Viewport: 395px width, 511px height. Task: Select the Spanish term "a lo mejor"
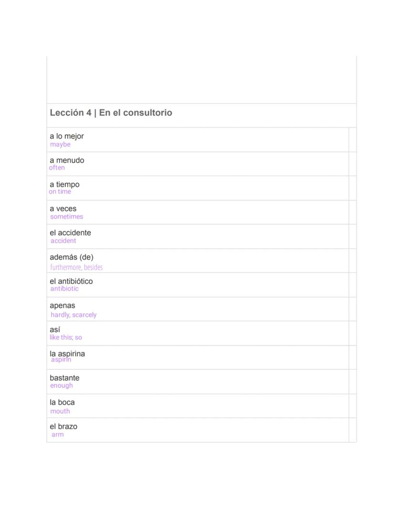(x=67, y=136)
